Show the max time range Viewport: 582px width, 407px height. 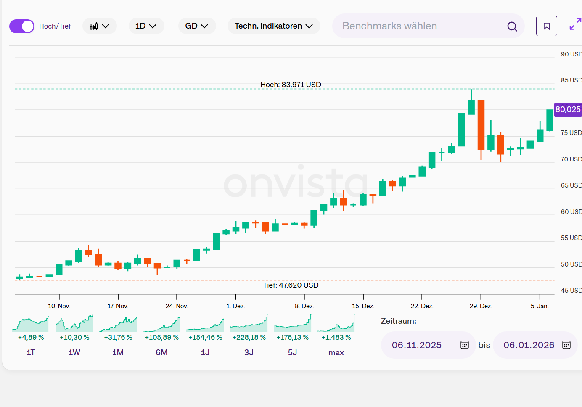[336, 352]
